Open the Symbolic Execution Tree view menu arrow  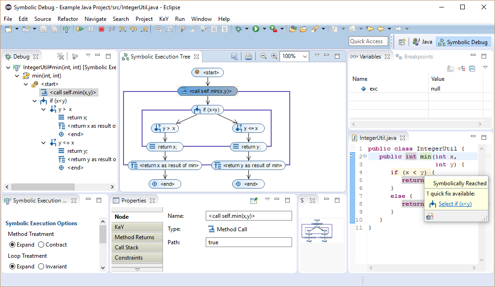click(317, 55)
